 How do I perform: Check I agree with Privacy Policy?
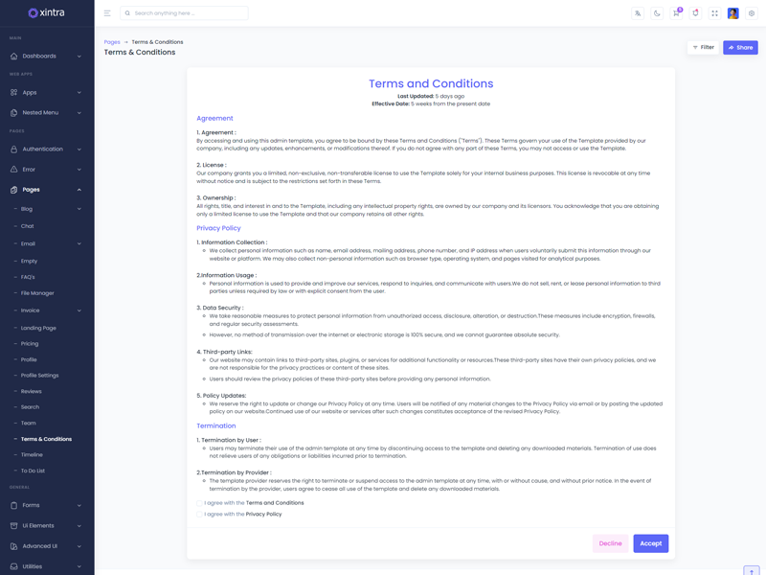point(200,515)
